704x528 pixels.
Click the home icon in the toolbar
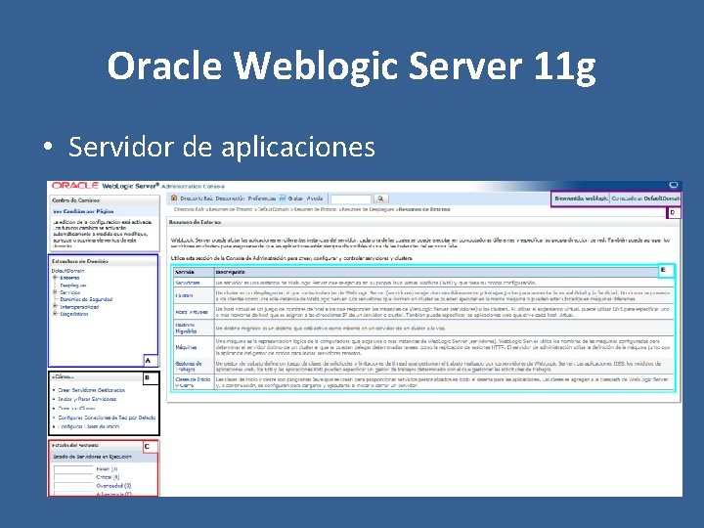174,198
